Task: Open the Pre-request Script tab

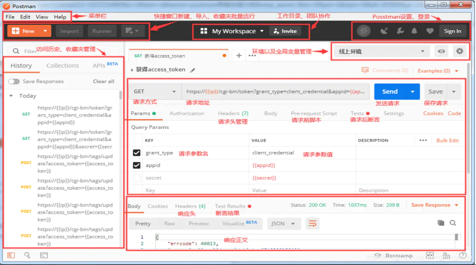Action: pos(314,113)
